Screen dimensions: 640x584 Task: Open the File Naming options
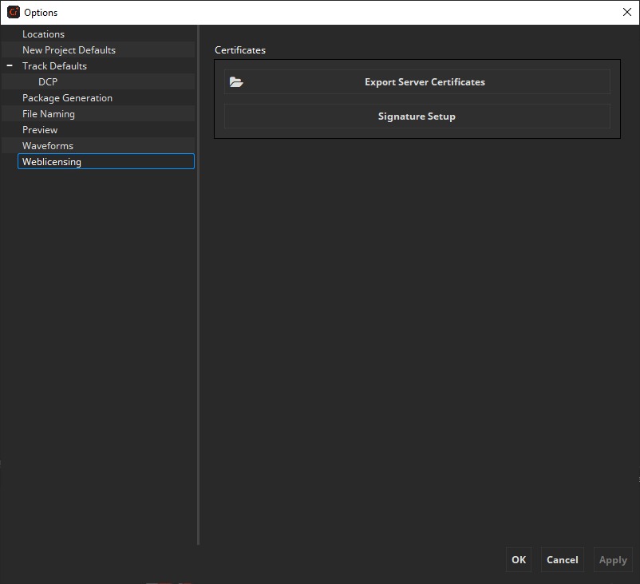49,114
